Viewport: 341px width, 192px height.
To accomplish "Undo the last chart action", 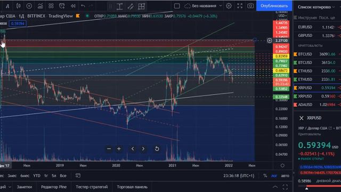I will (83, 6).
